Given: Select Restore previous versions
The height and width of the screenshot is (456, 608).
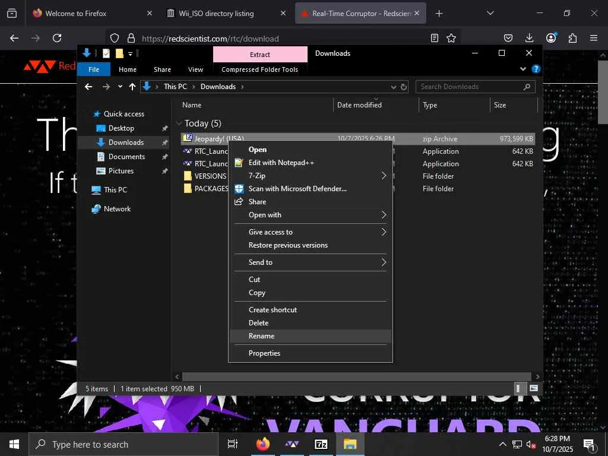Looking at the screenshot, I should 310,245.
